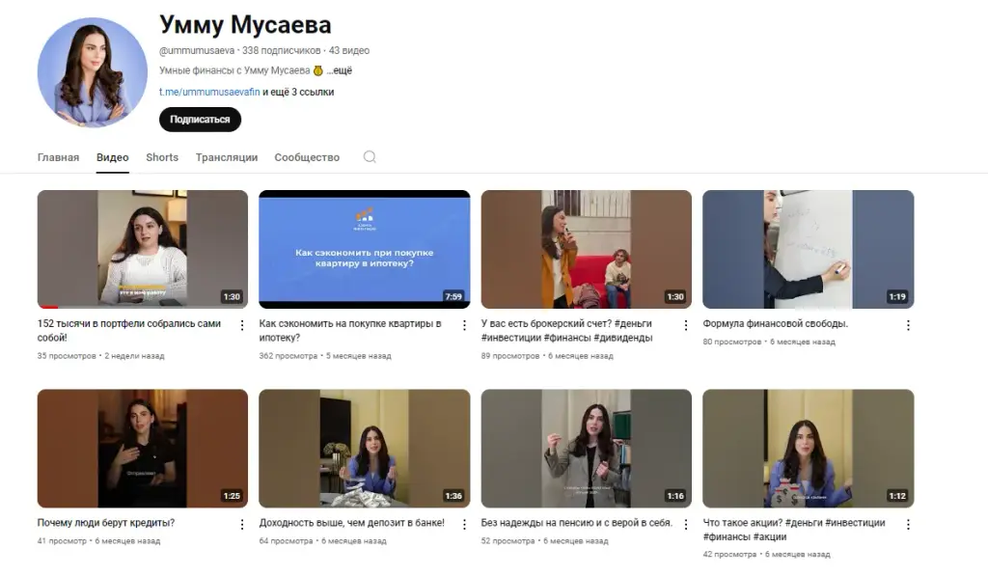This screenshot has width=988, height=576.
Task: Open more options for 'Без надежды на пенсию' video
Action: point(686,524)
